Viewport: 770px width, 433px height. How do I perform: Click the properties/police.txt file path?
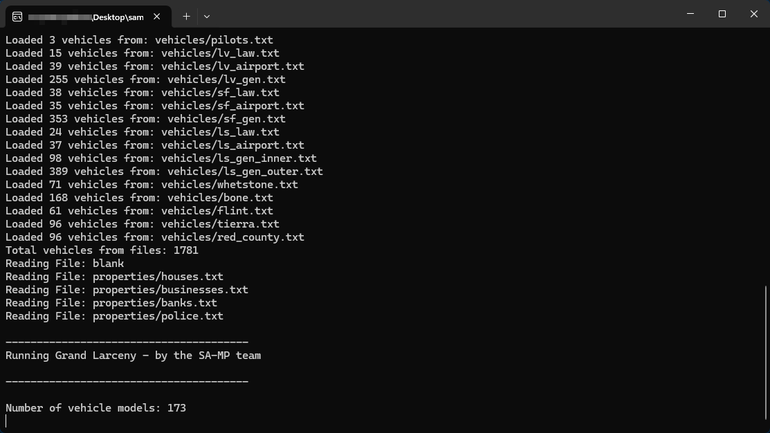click(x=158, y=316)
